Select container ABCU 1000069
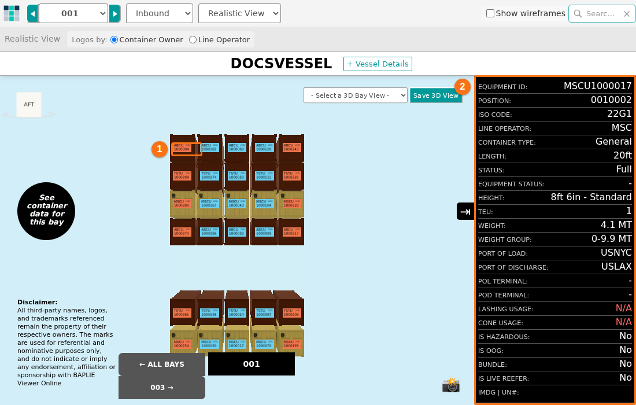 click(x=236, y=148)
